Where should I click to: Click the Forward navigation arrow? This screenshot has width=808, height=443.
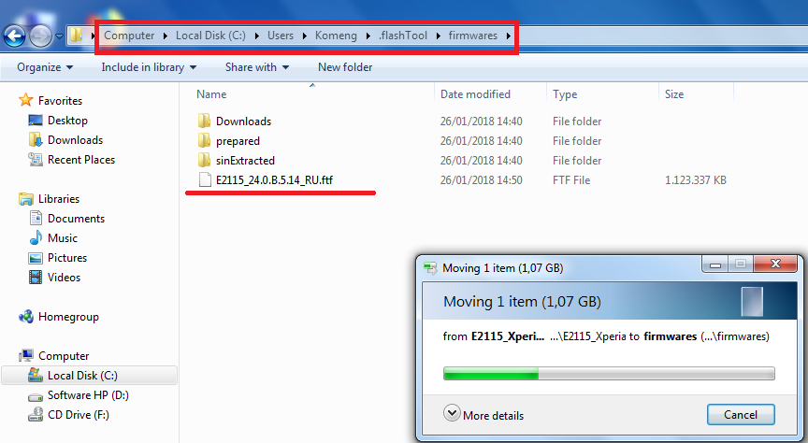point(41,36)
